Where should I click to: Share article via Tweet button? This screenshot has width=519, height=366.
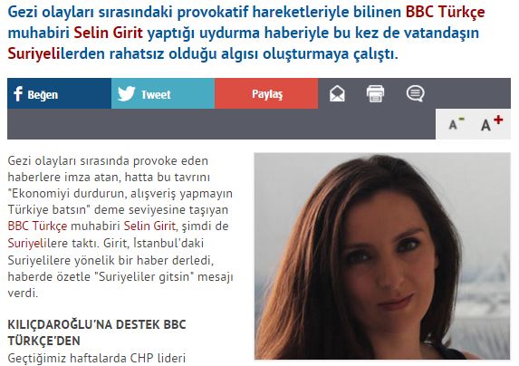[x=163, y=93]
